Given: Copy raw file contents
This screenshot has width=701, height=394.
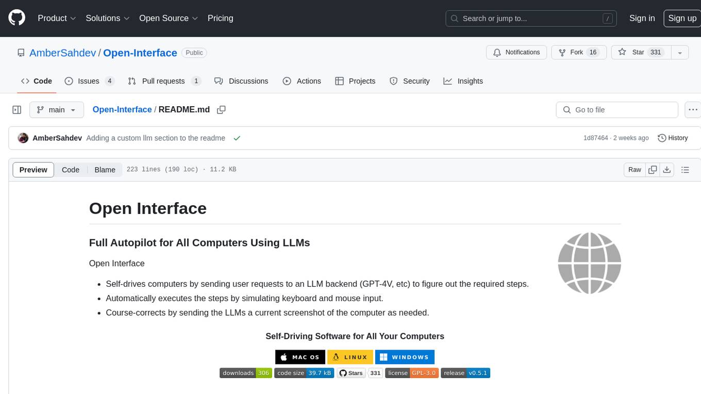Looking at the screenshot, I should (x=653, y=170).
